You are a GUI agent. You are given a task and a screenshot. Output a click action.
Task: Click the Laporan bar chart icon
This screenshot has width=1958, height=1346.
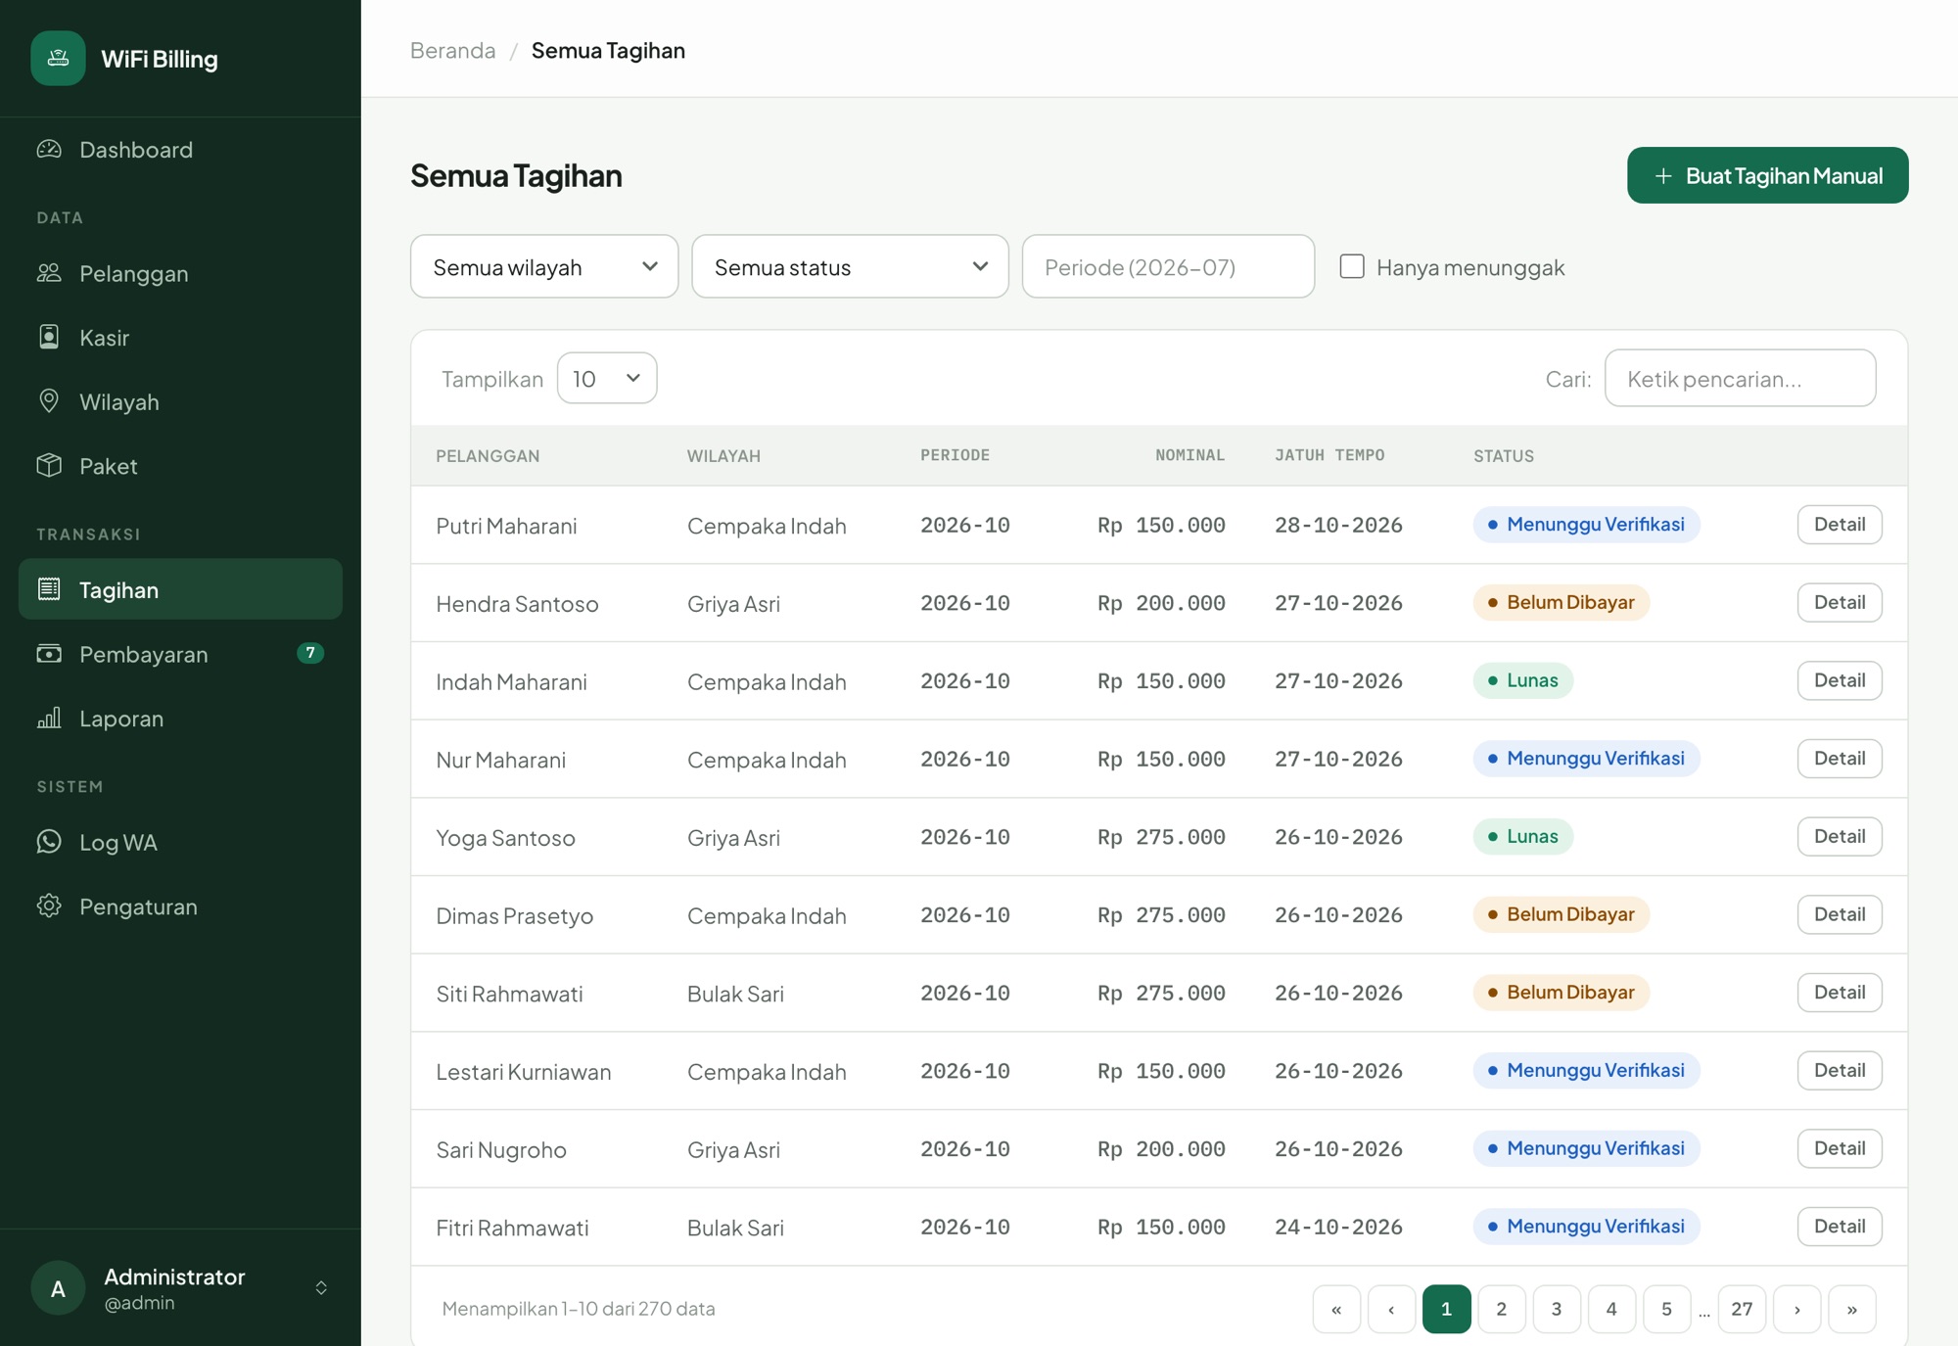[49, 718]
